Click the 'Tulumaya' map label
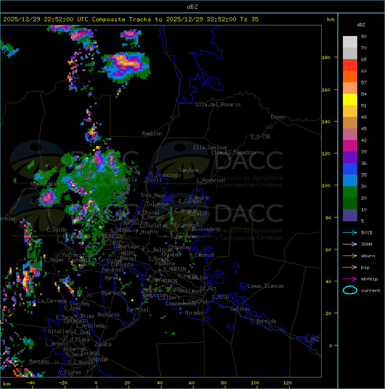Viewport: 385px width, 389px height. (x=158, y=204)
